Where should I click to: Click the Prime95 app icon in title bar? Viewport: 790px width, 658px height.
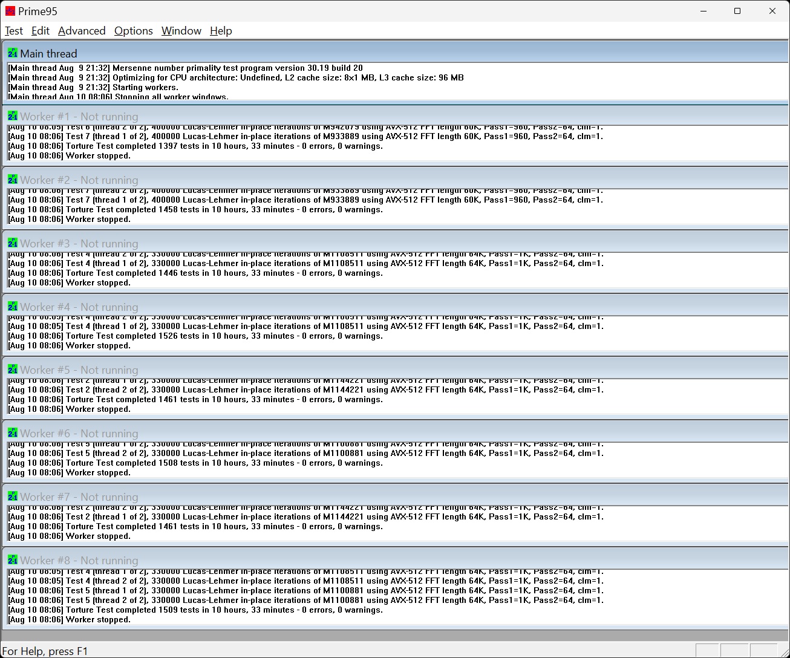point(10,11)
